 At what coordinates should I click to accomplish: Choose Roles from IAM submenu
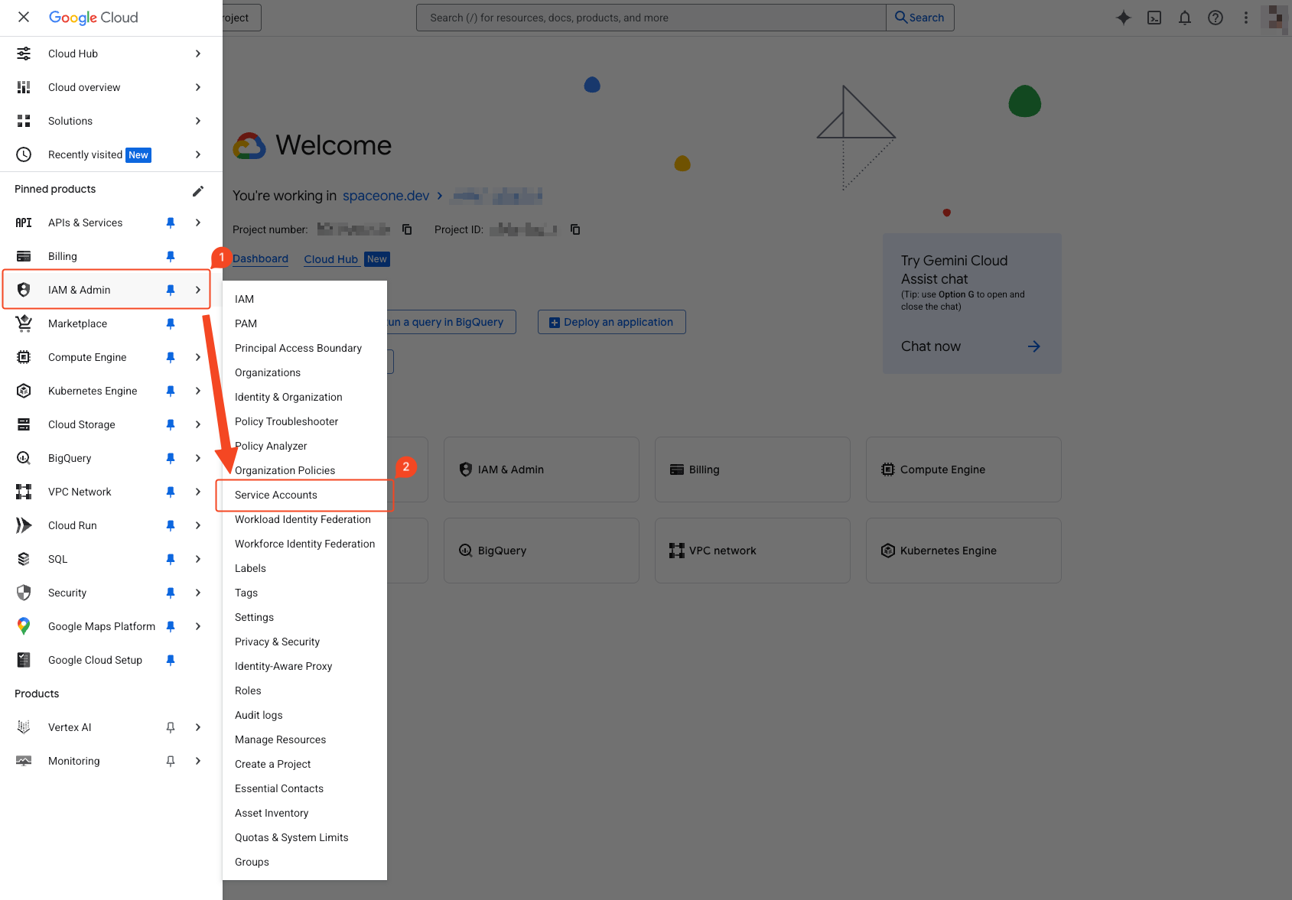[304, 690]
